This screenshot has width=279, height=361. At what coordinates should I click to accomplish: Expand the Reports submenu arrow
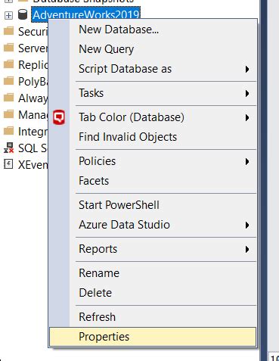(x=247, y=250)
